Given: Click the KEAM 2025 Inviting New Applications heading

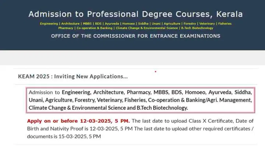Looking at the screenshot, I should tap(73, 76).
